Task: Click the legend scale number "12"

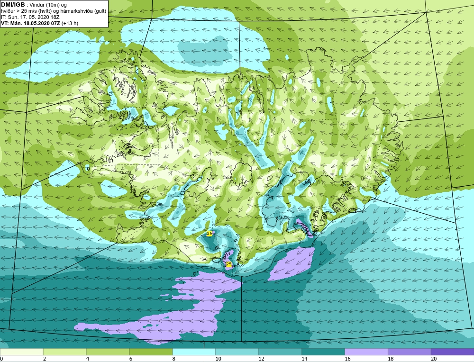Action: (261, 359)
